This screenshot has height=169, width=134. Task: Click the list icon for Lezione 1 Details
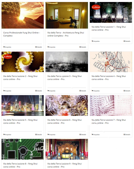[124, 41]
